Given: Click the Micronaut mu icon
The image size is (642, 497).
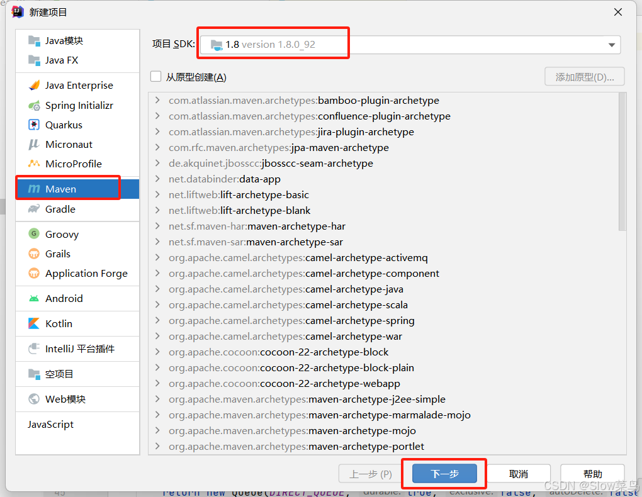Looking at the screenshot, I should 34,145.
